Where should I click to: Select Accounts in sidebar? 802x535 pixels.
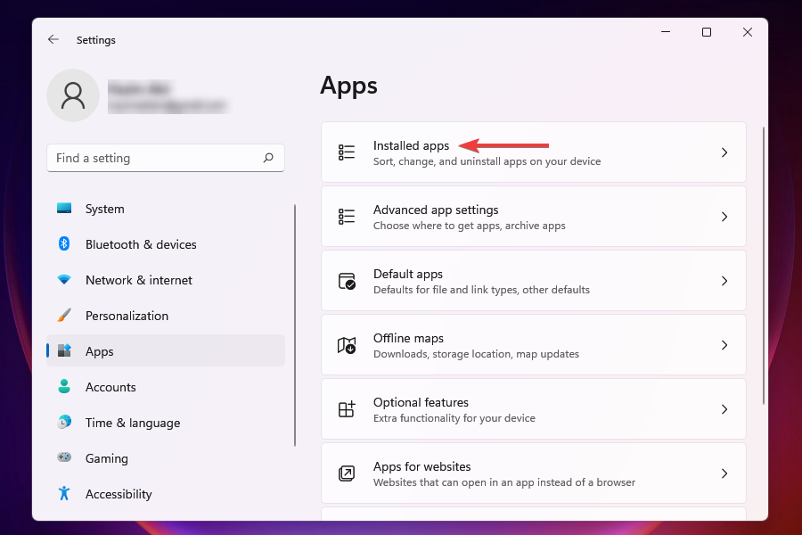[166, 386]
